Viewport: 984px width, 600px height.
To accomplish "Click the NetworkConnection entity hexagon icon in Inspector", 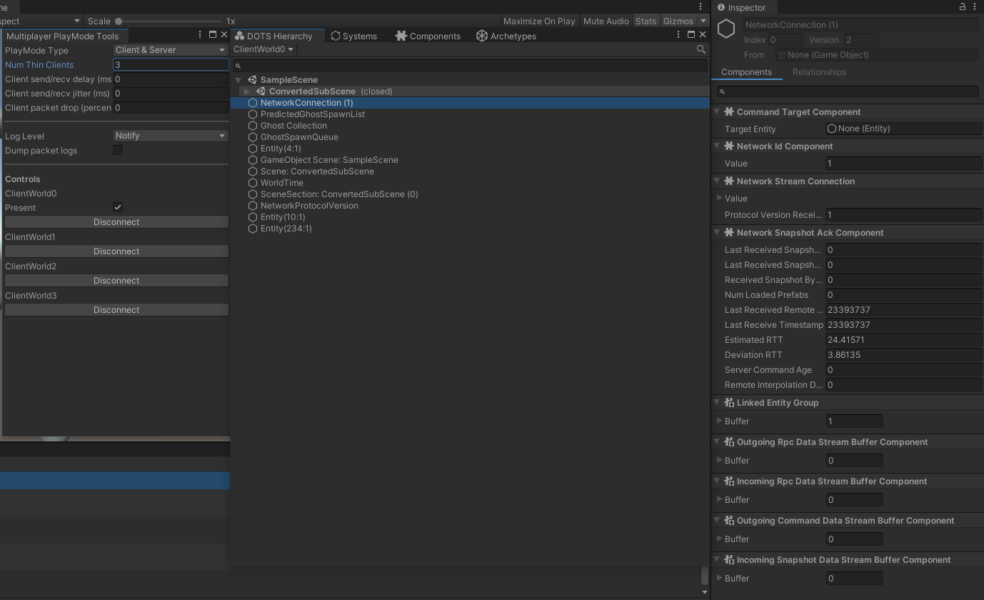I will (x=726, y=29).
